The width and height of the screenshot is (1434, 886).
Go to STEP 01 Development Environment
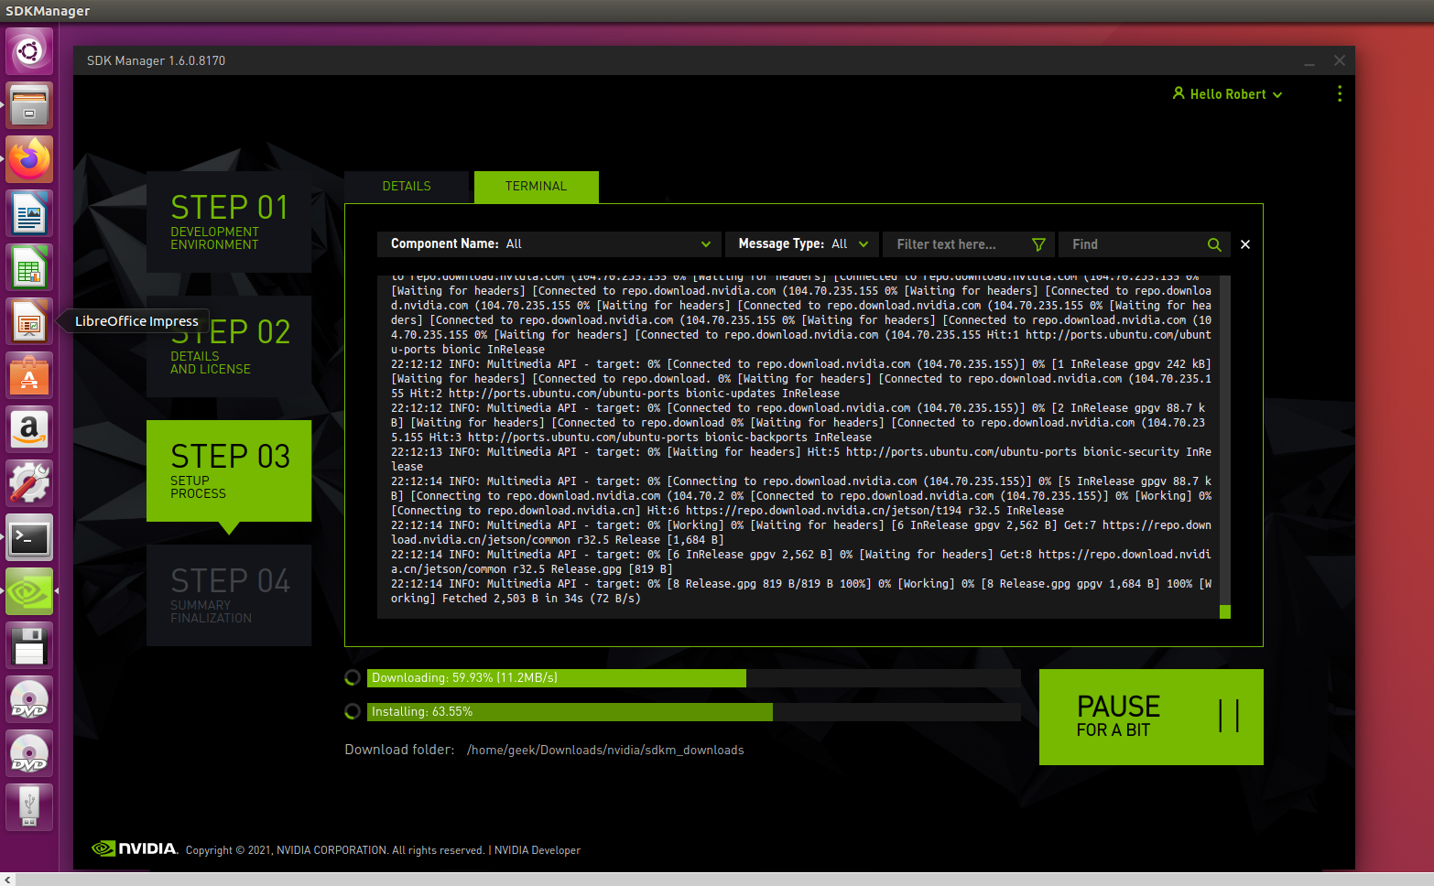pos(229,221)
